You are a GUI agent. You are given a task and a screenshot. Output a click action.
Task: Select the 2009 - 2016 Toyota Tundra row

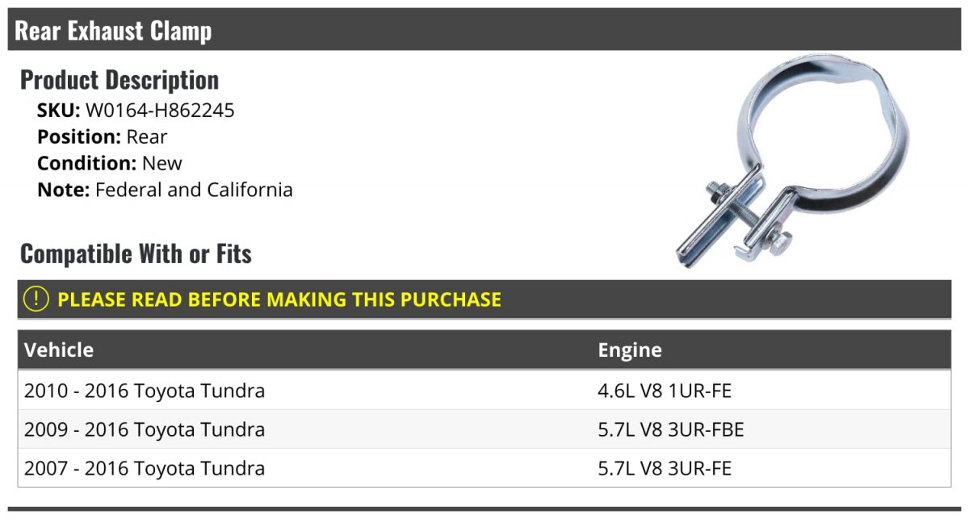[x=484, y=429]
